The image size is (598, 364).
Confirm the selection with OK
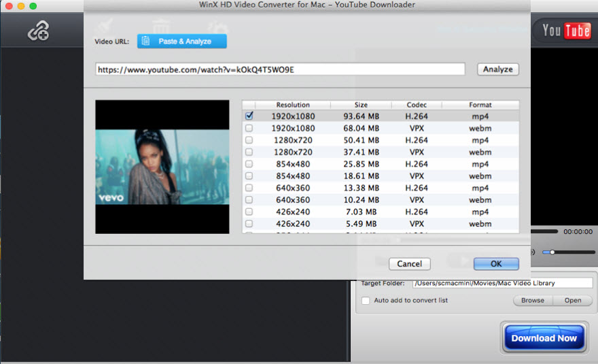[496, 263]
